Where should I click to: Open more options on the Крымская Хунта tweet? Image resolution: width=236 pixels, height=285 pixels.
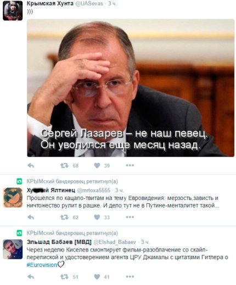pyautogui.click(x=130, y=165)
